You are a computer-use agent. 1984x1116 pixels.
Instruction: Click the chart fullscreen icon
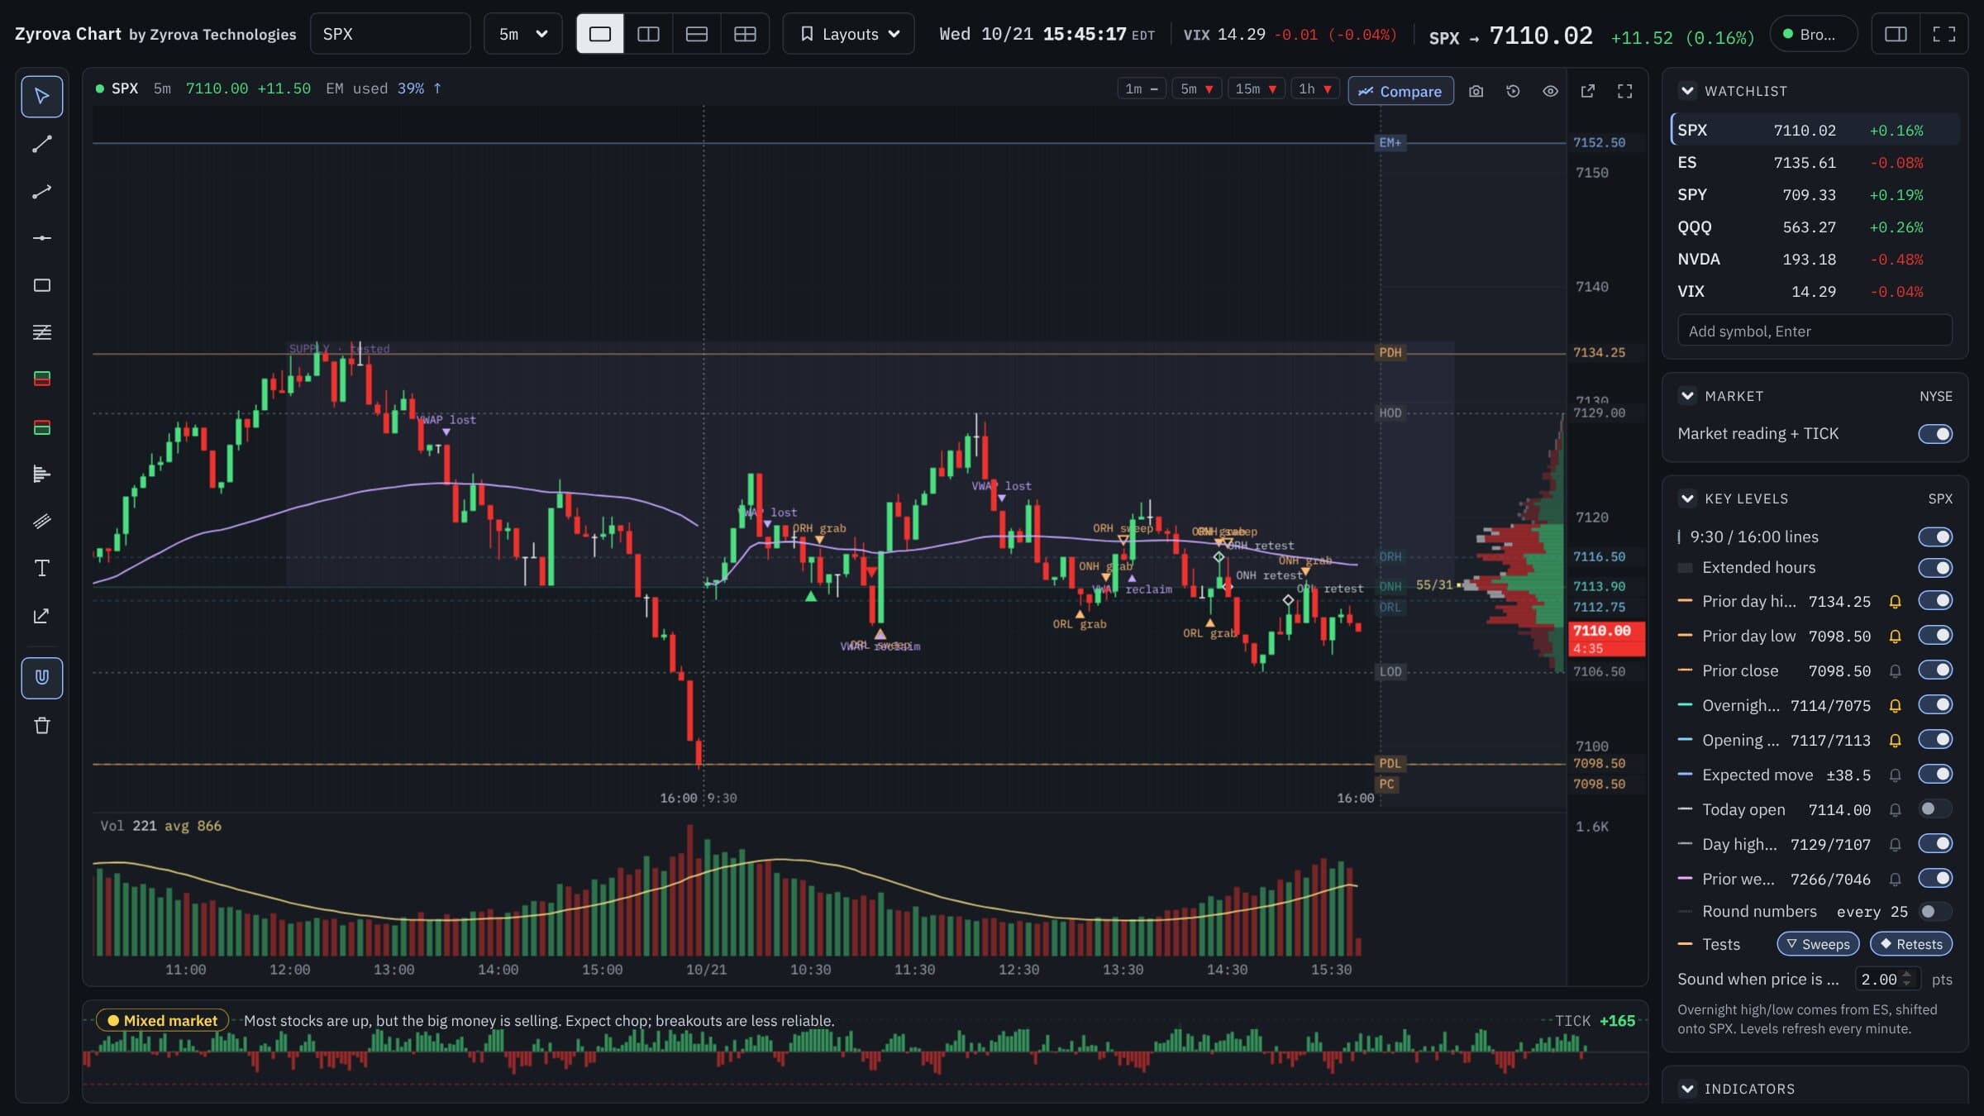[x=1624, y=91]
